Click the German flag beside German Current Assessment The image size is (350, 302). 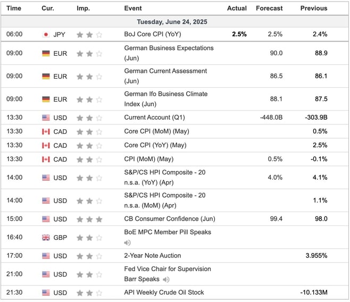46,77
